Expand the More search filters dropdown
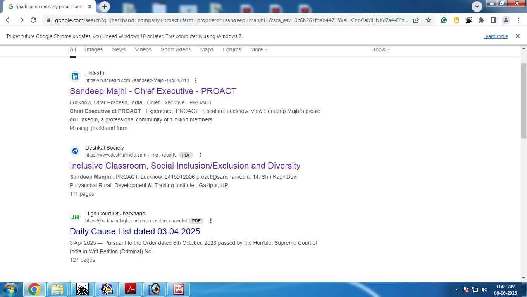 coord(259,49)
